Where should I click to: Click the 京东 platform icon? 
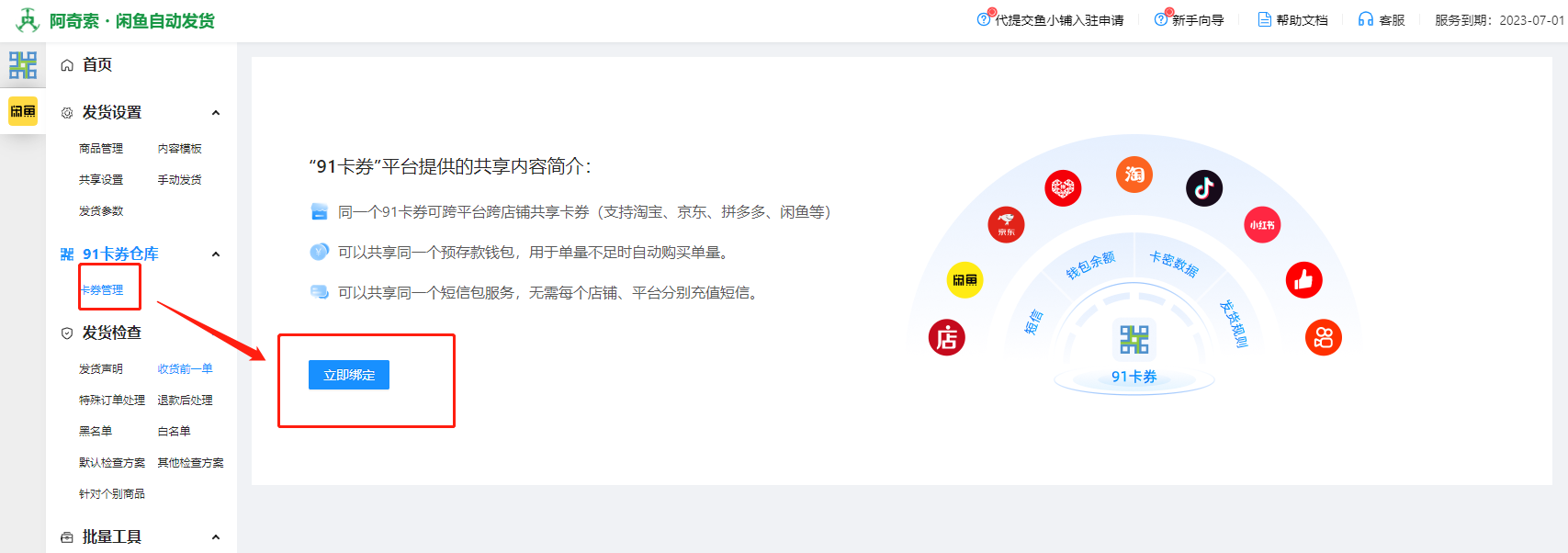(x=1006, y=225)
